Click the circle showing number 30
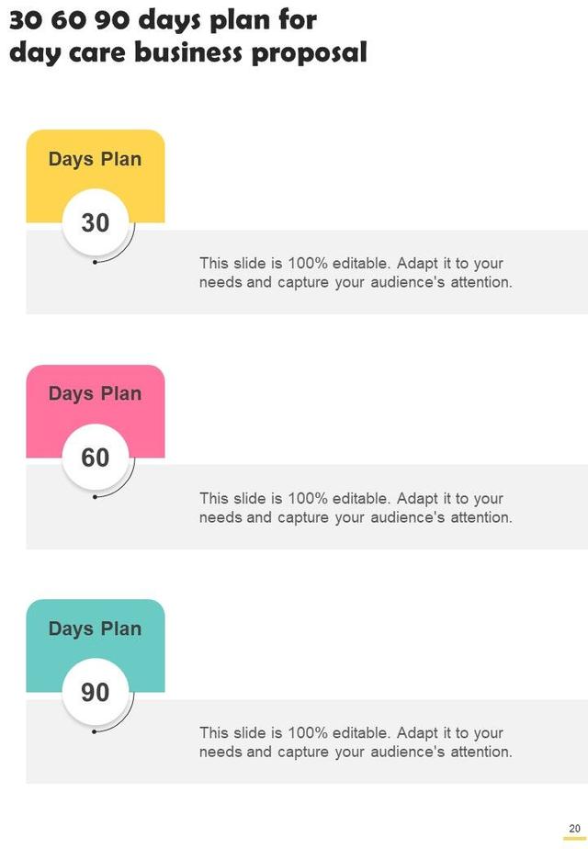 click(x=96, y=223)
